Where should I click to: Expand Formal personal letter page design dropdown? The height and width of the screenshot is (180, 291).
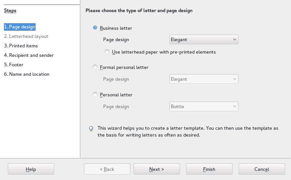204,79
